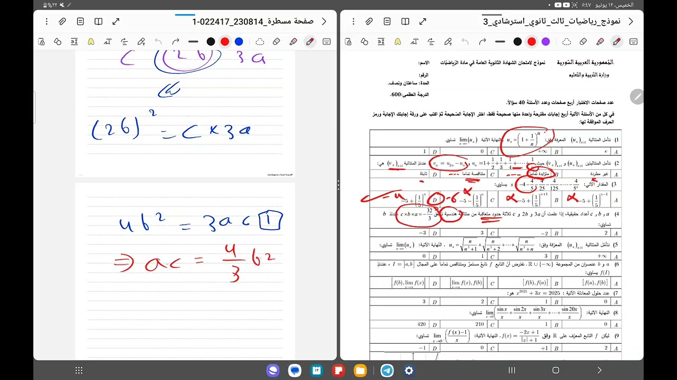Open Settings gear from taskbar
Image resolution: width=677 pixels, height=380 pixels.
pos(409,370)
